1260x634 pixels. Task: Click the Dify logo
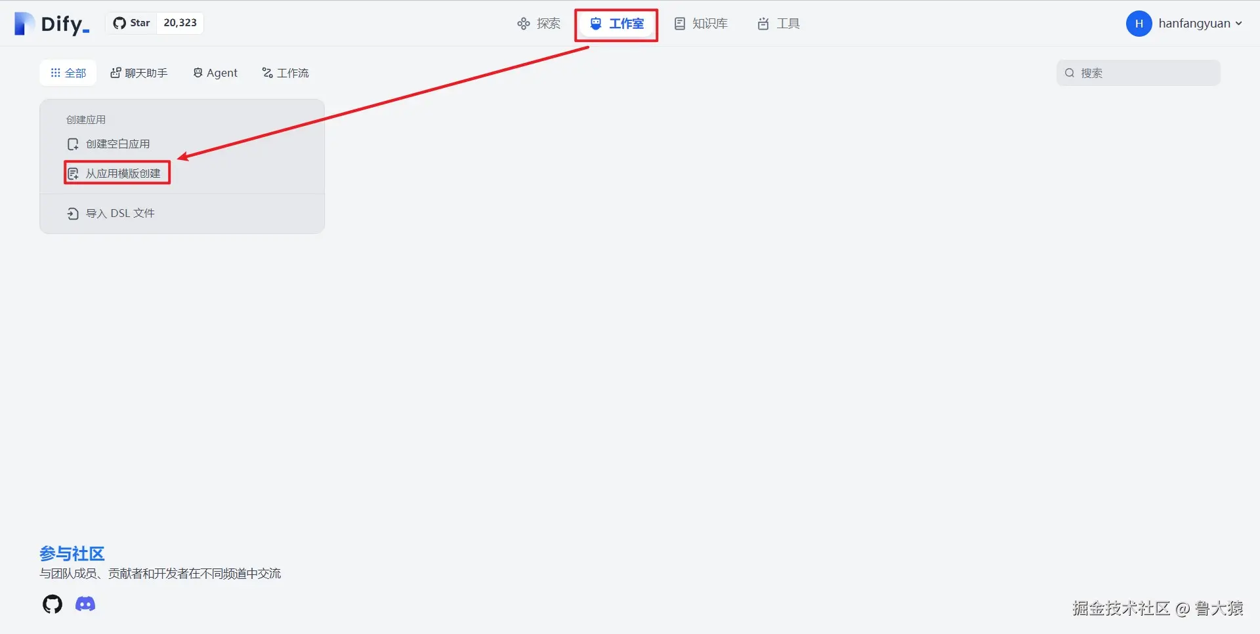[52, 24]
